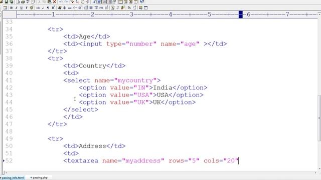Click the horizontal rule icon
The width and height of the screenshot is (321, 180).
point(70,8)
